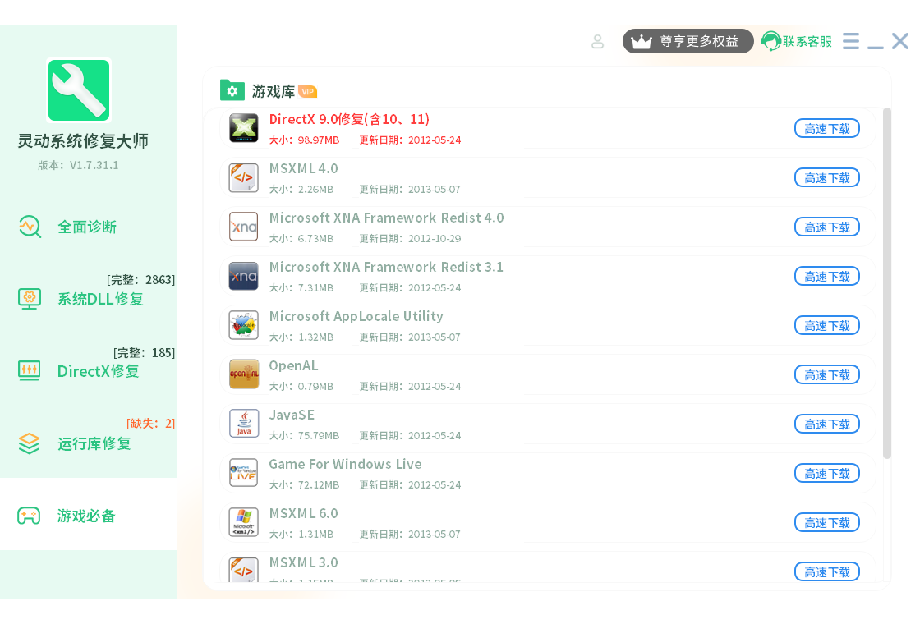Click the 游戏库 heading text

[273, 91]
